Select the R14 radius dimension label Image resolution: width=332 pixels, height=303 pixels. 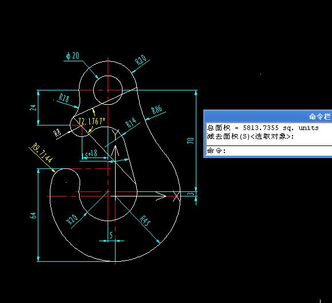click(131, 122)
